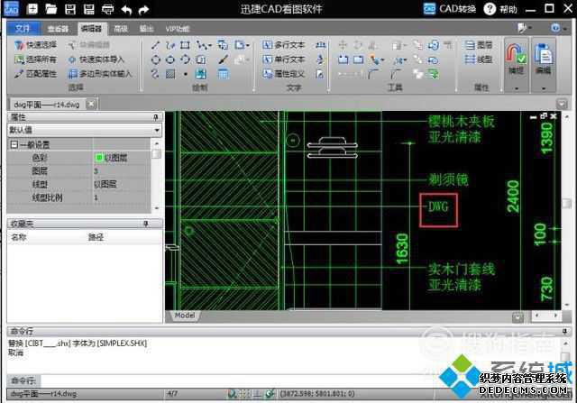The width and height of the screenshot is (577, 403).
Task: Click the 多行文本 multiline text tool
Action: [284, 45]
